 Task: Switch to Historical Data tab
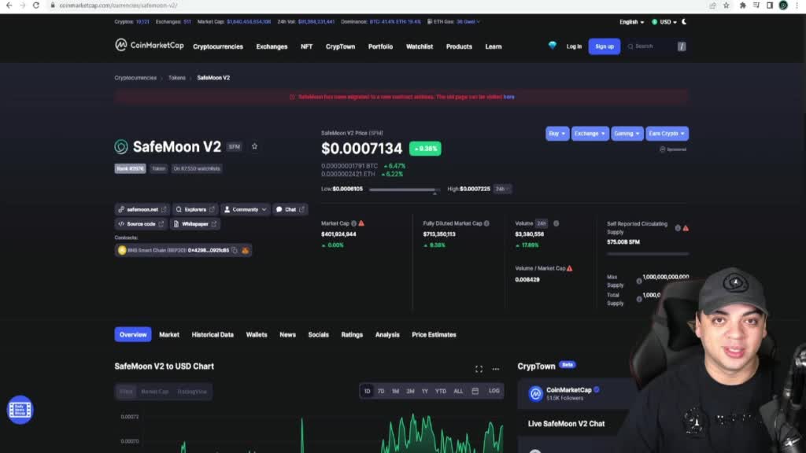[213, 334]
